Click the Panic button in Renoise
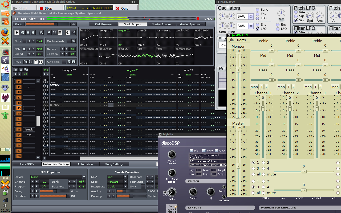The width and height of the screenshot is (341, 213). tap(18, 24)
